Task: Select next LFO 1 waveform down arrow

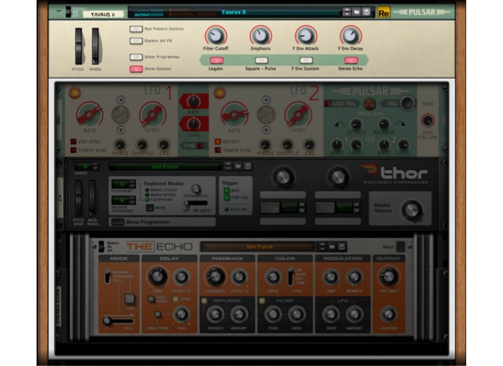Action: [121, 130]
